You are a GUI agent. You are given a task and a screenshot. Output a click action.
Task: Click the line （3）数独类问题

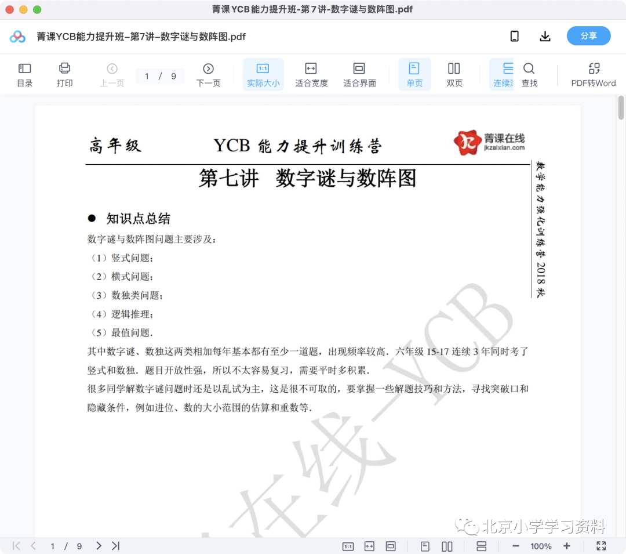click(126, 295)
